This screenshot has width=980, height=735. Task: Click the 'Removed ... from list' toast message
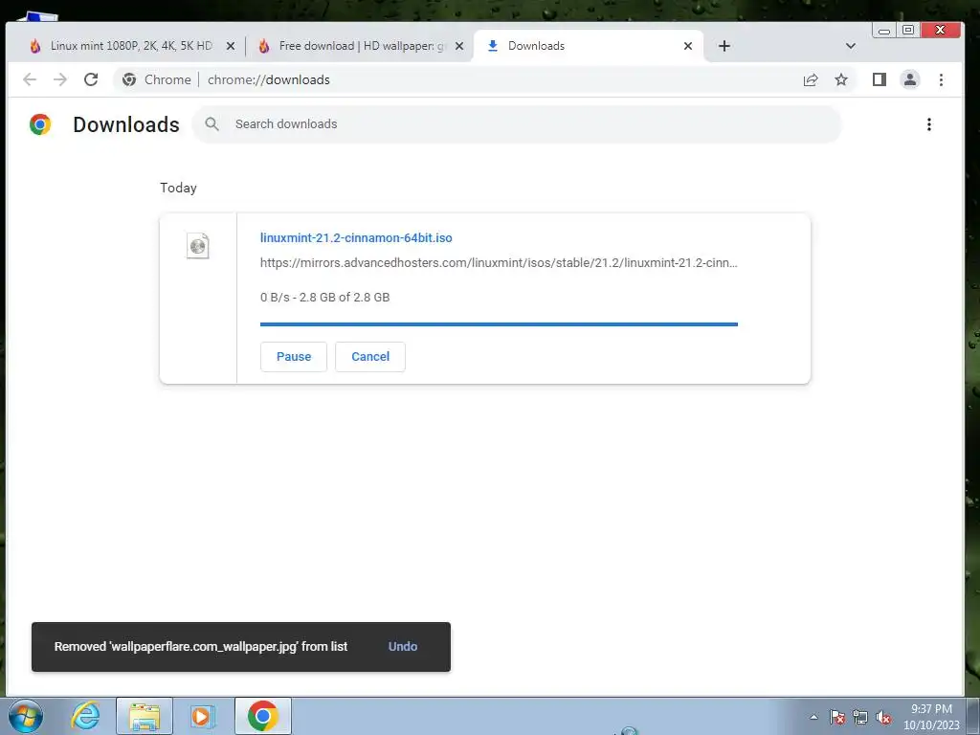tap(201, 646)
